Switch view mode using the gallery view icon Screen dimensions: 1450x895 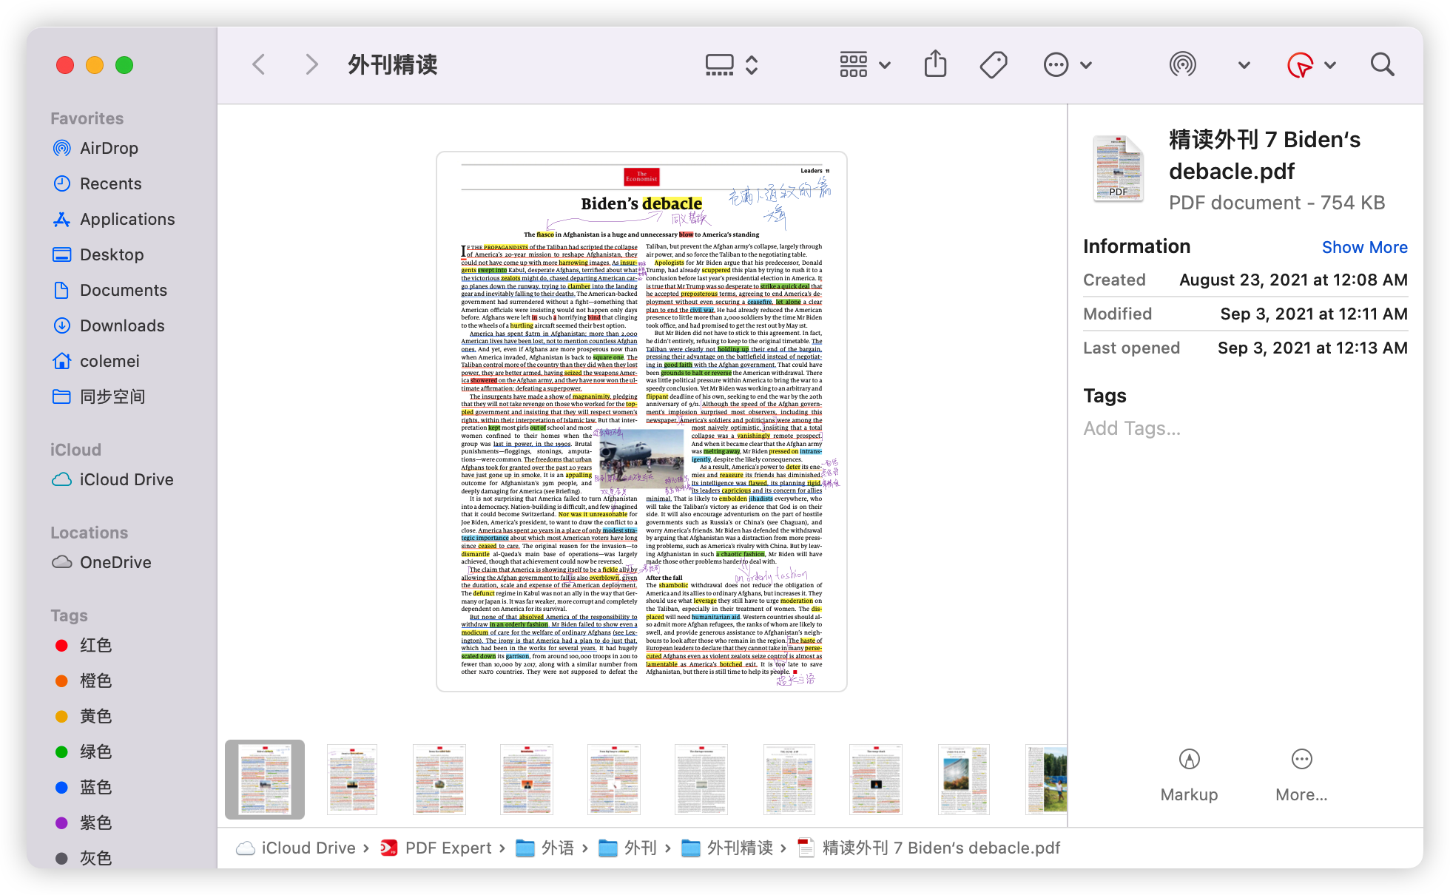point(719,65)
